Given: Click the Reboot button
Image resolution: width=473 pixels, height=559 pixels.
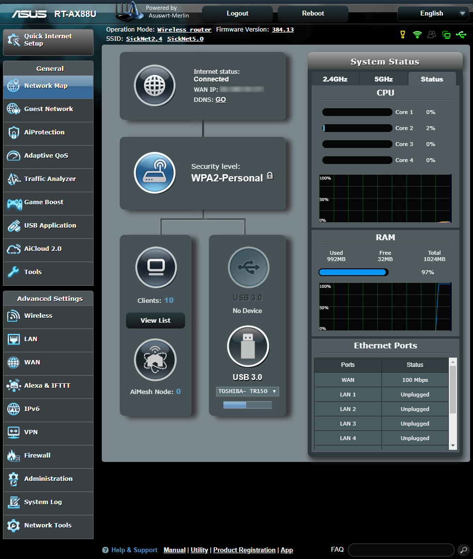Looking at the screenshot, I should coord(313,14).
